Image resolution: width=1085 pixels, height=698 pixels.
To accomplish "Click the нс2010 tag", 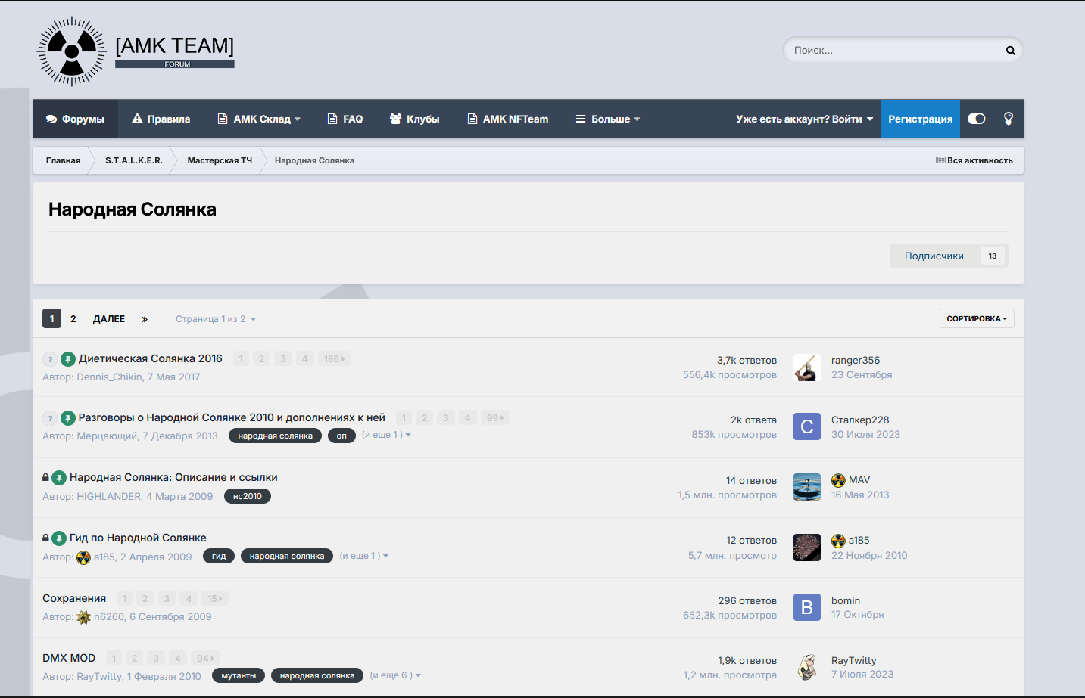I will (248, 496).
